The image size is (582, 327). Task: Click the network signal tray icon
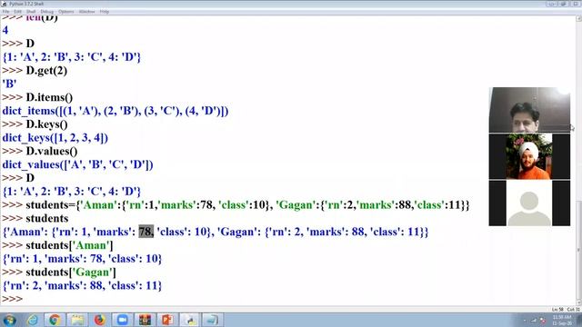click(534, 321)
